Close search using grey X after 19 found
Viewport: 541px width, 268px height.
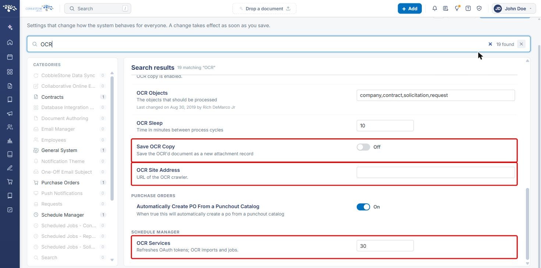click(521, 44)
